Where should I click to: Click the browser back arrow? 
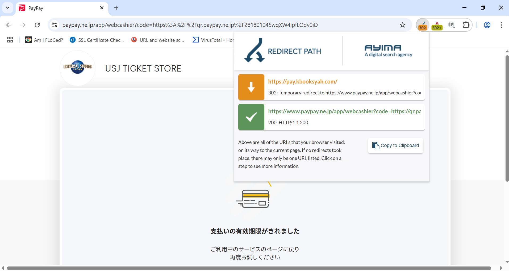pyautogui.click(x=9, y=25)
